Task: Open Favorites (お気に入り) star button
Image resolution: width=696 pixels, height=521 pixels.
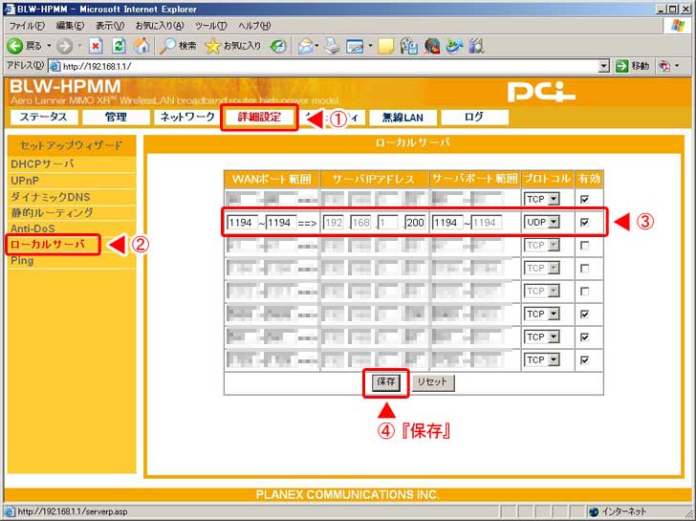Action: click(233, 46)
